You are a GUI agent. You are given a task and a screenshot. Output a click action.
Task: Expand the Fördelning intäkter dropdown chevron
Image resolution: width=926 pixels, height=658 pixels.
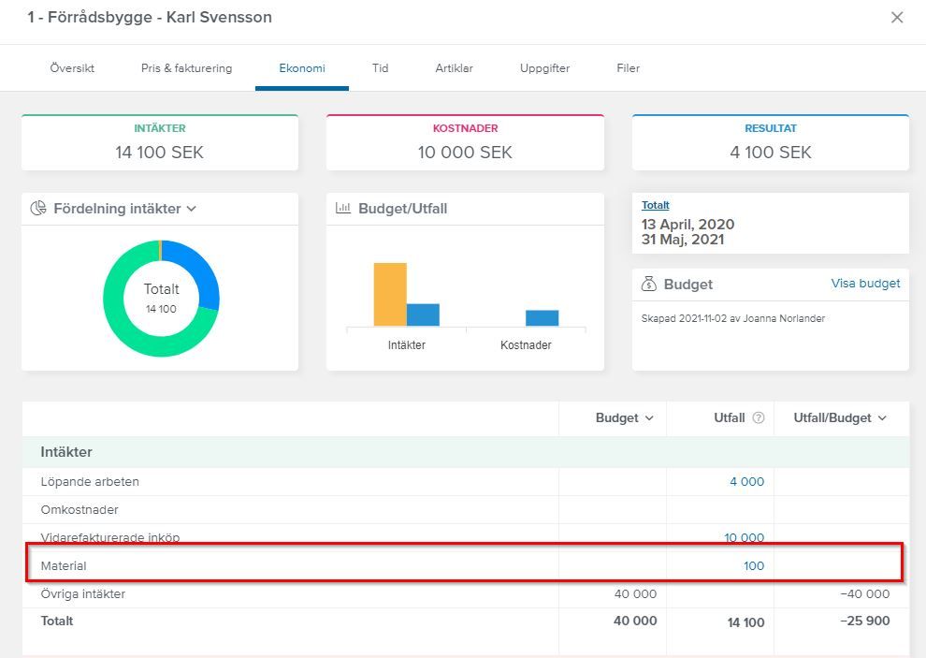(192, 209)
